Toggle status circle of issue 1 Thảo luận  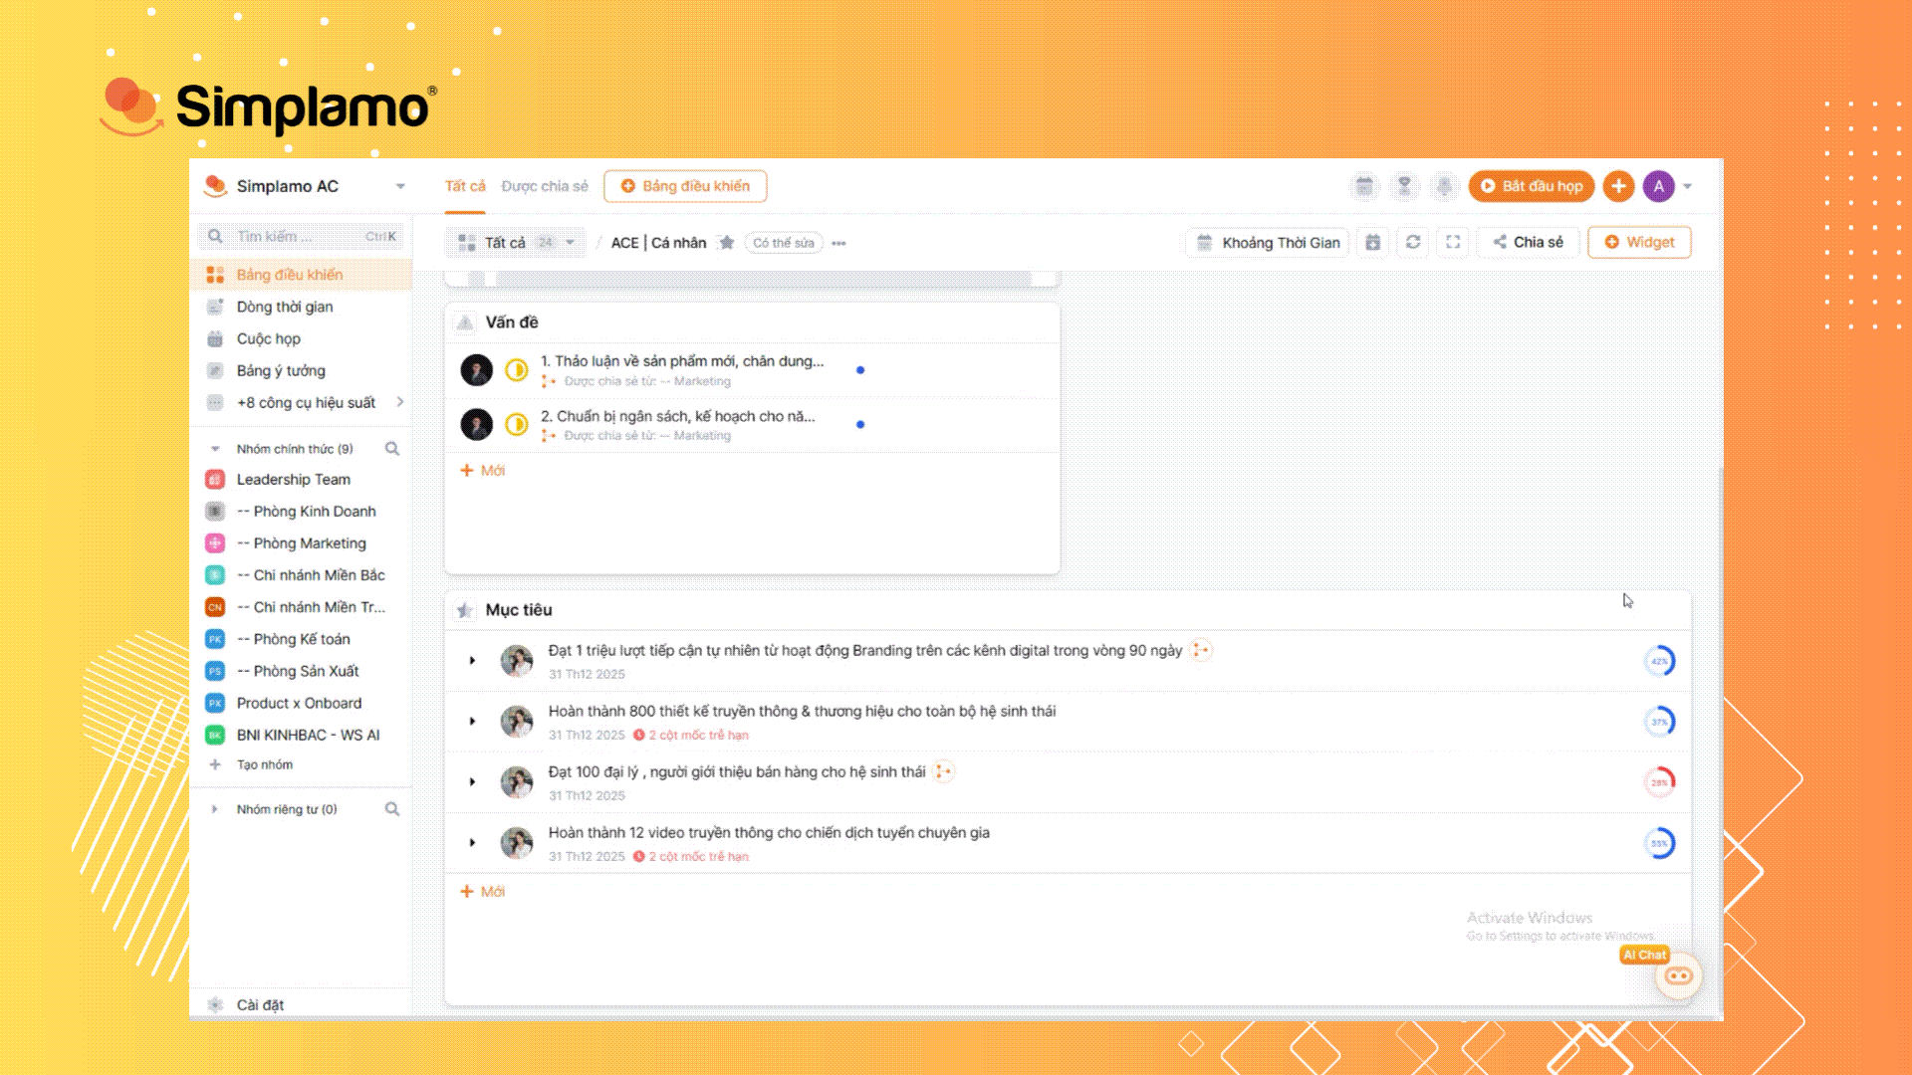pos(516,370)
